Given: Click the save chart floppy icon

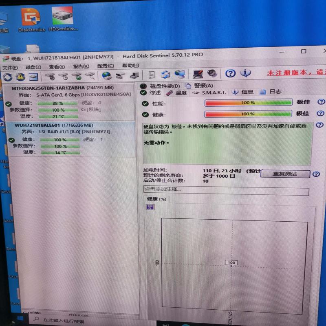Looking at the screenshot, I should [x=150, y=207].
